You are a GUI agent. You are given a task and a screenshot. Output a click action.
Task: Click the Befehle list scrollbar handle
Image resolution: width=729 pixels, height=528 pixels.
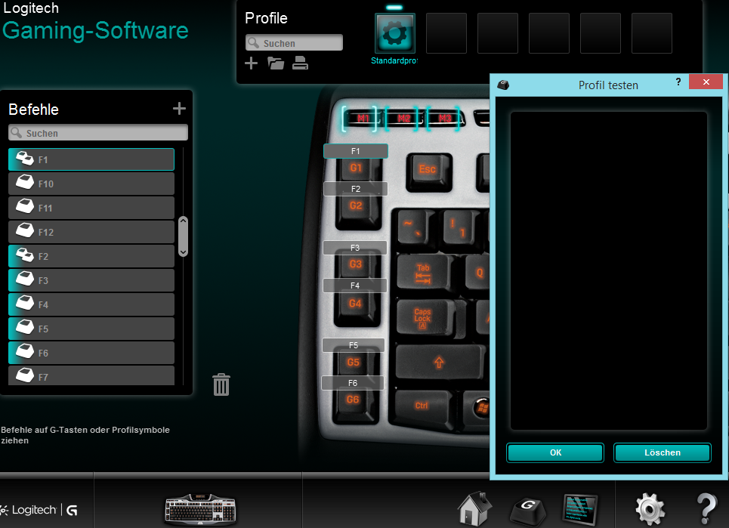(183, 236)
